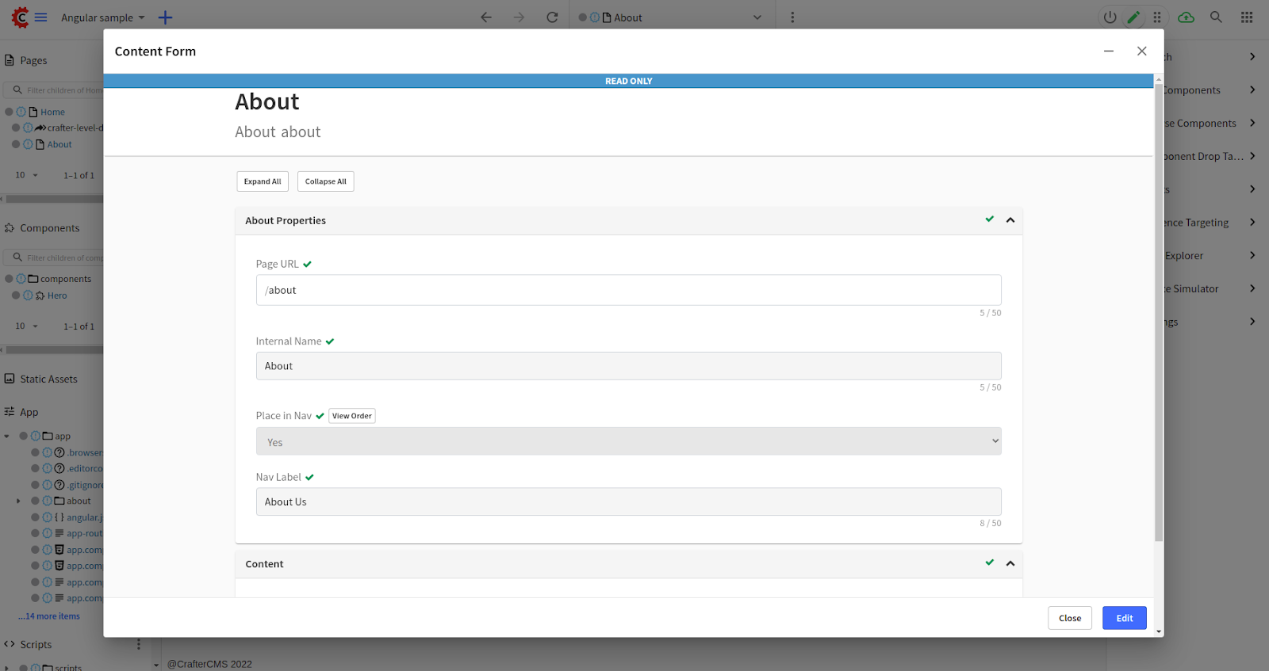Click the blue plus create icon
Viewport: 1269px width, 671px height.
165,17
